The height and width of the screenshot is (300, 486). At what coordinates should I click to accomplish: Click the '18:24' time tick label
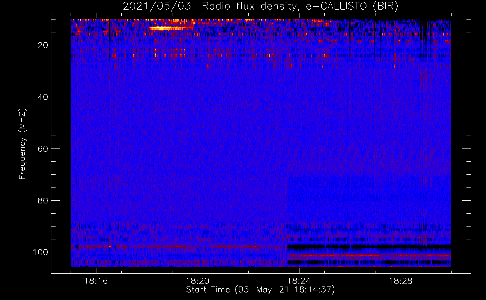(299, 281)
